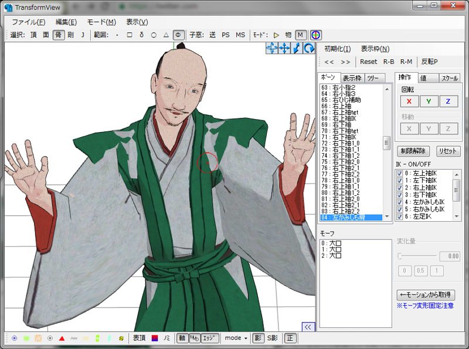Toggle 表頂 vertex display
469x349 pixels.
tap(139, 338)
